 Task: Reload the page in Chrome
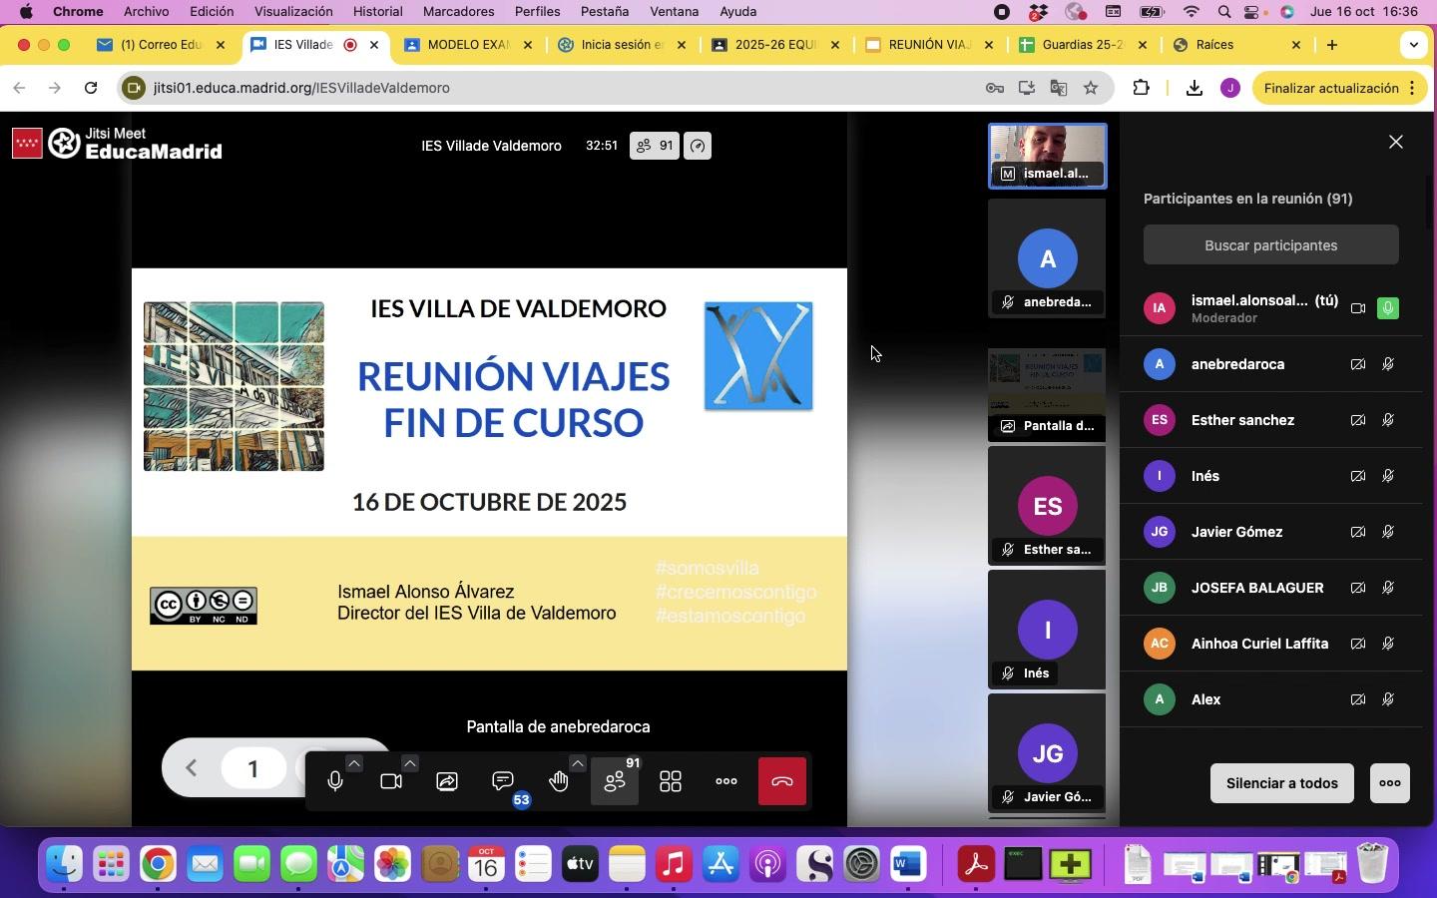coord(91,88)
